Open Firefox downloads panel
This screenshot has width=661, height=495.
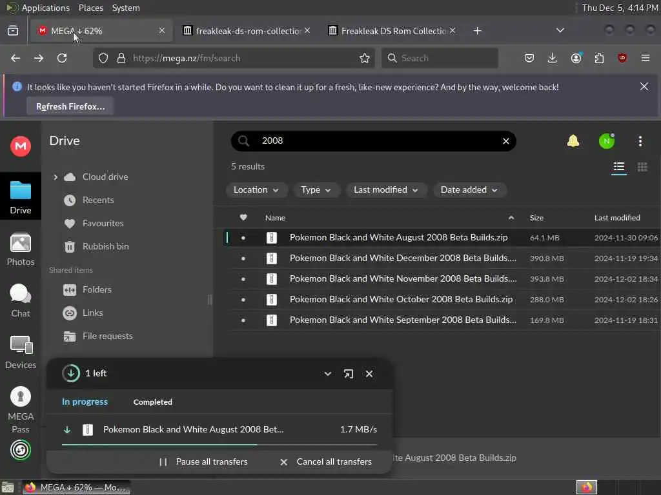(553, 58)
